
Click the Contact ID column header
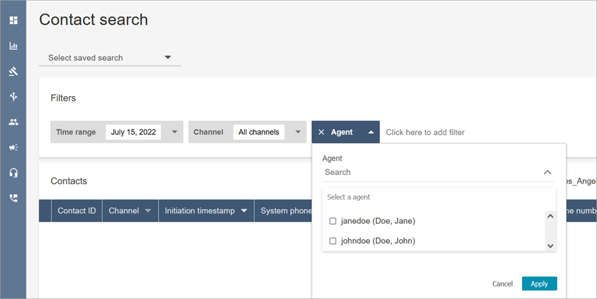tap(76, 211)
